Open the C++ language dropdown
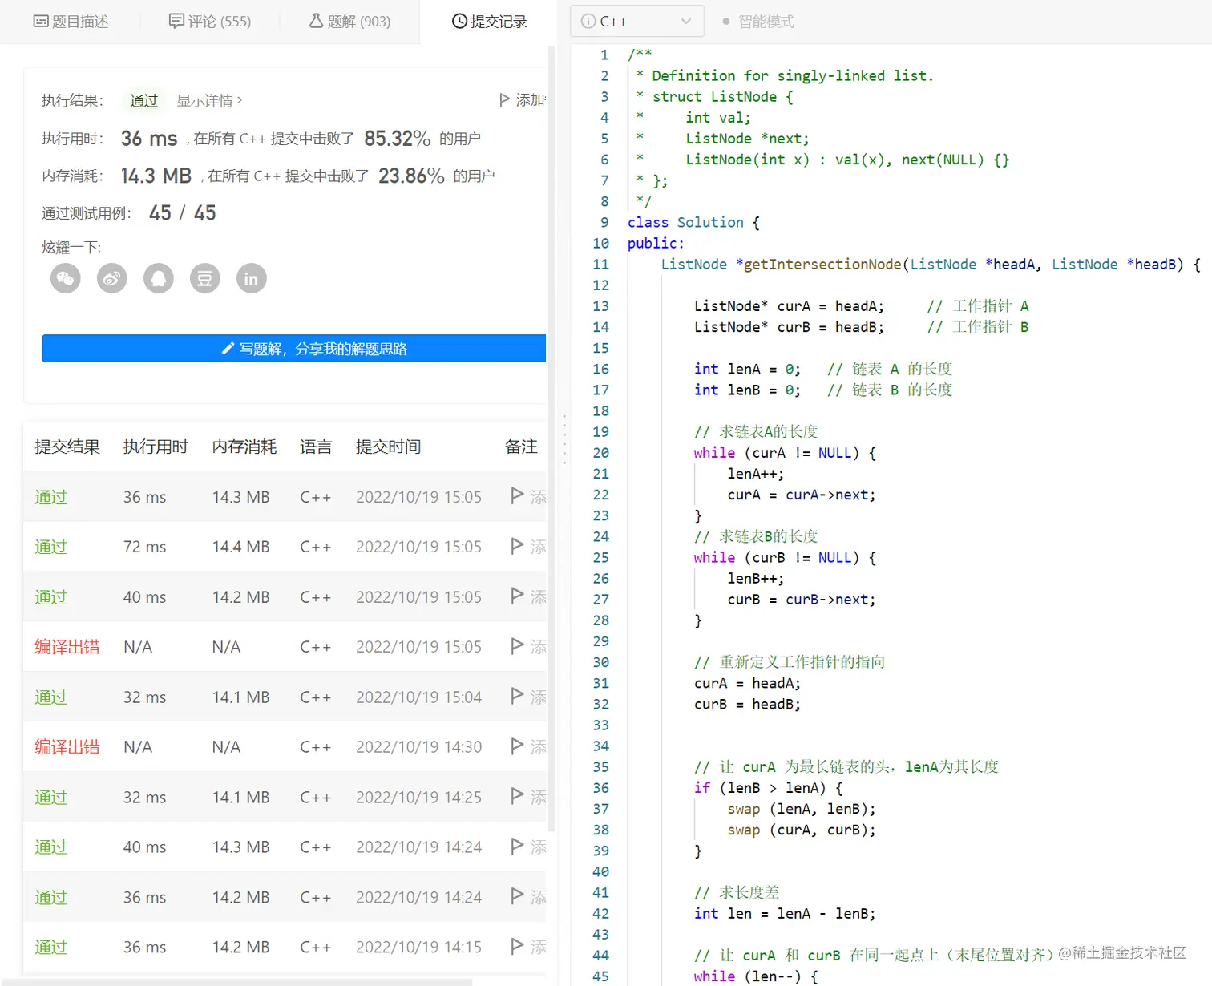1212x986 pixels. point(637,21)
